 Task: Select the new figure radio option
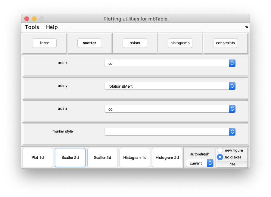click(x=220, y=150)
